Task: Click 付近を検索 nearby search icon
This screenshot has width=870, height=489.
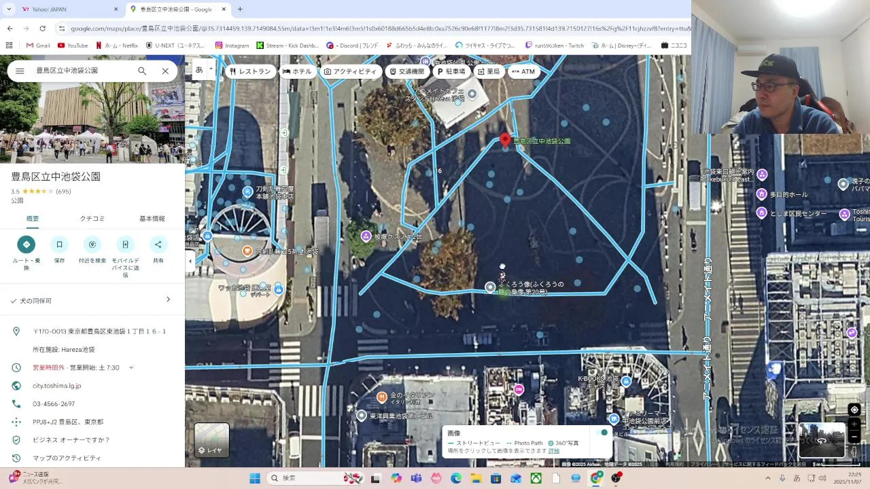Action: (x=92, y=244)
